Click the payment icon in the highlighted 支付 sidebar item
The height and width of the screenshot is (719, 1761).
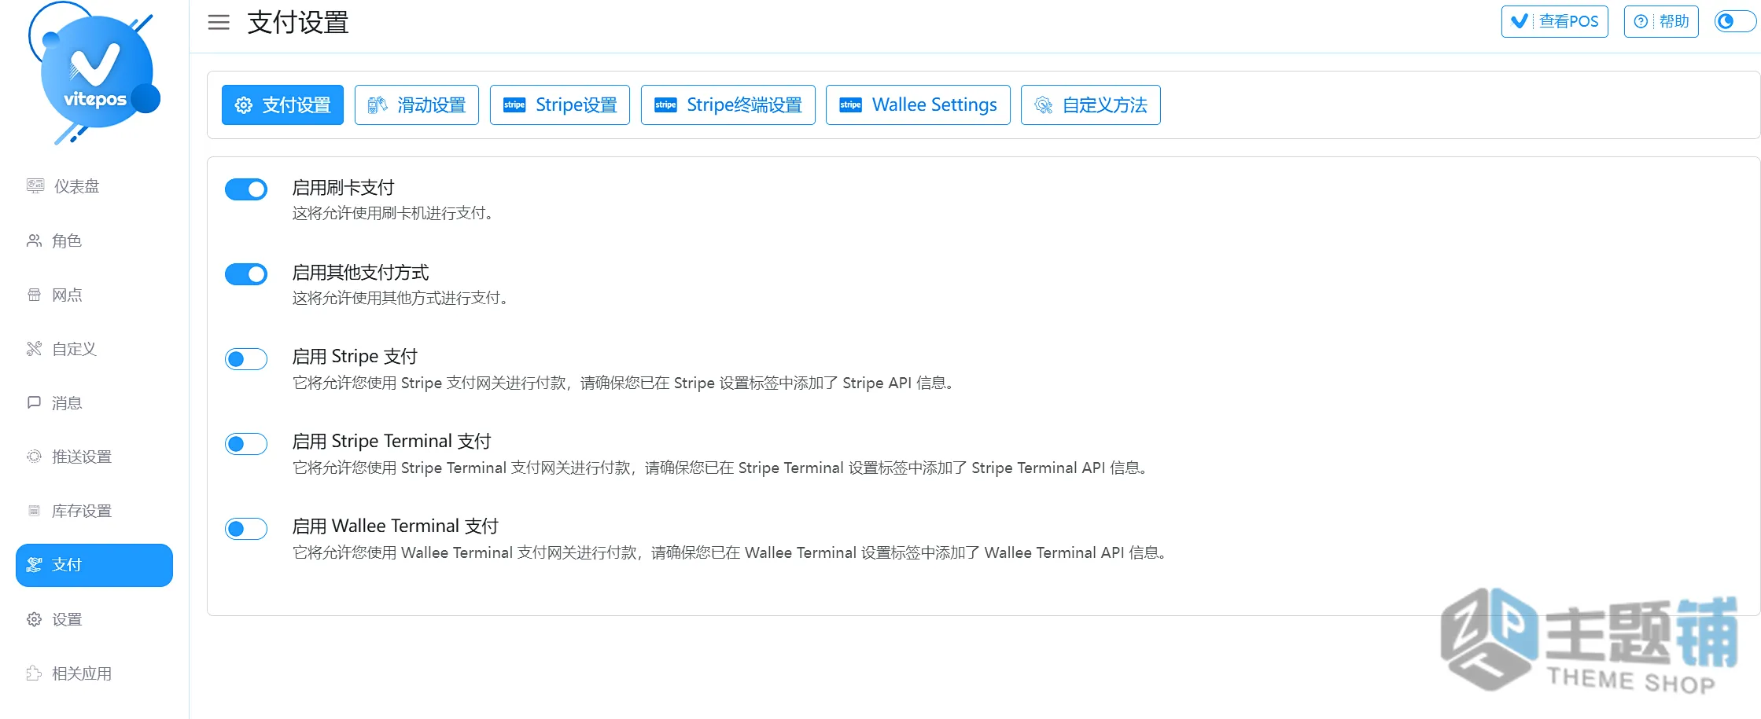point(34,565)
